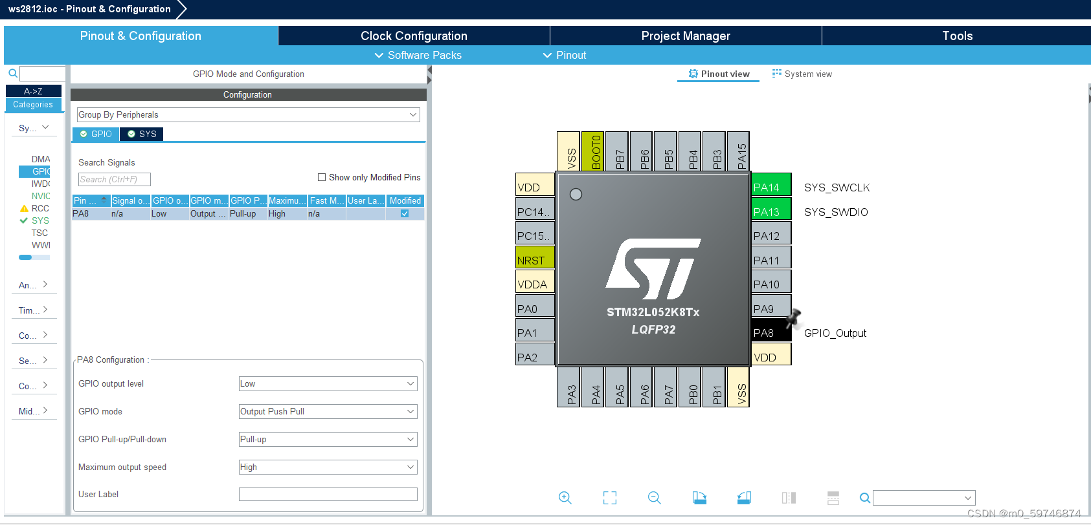This screenshot has width=1091, height=525.
Task: Click the User Label input field
Action: pyautogui.click(x=328, y=494)
